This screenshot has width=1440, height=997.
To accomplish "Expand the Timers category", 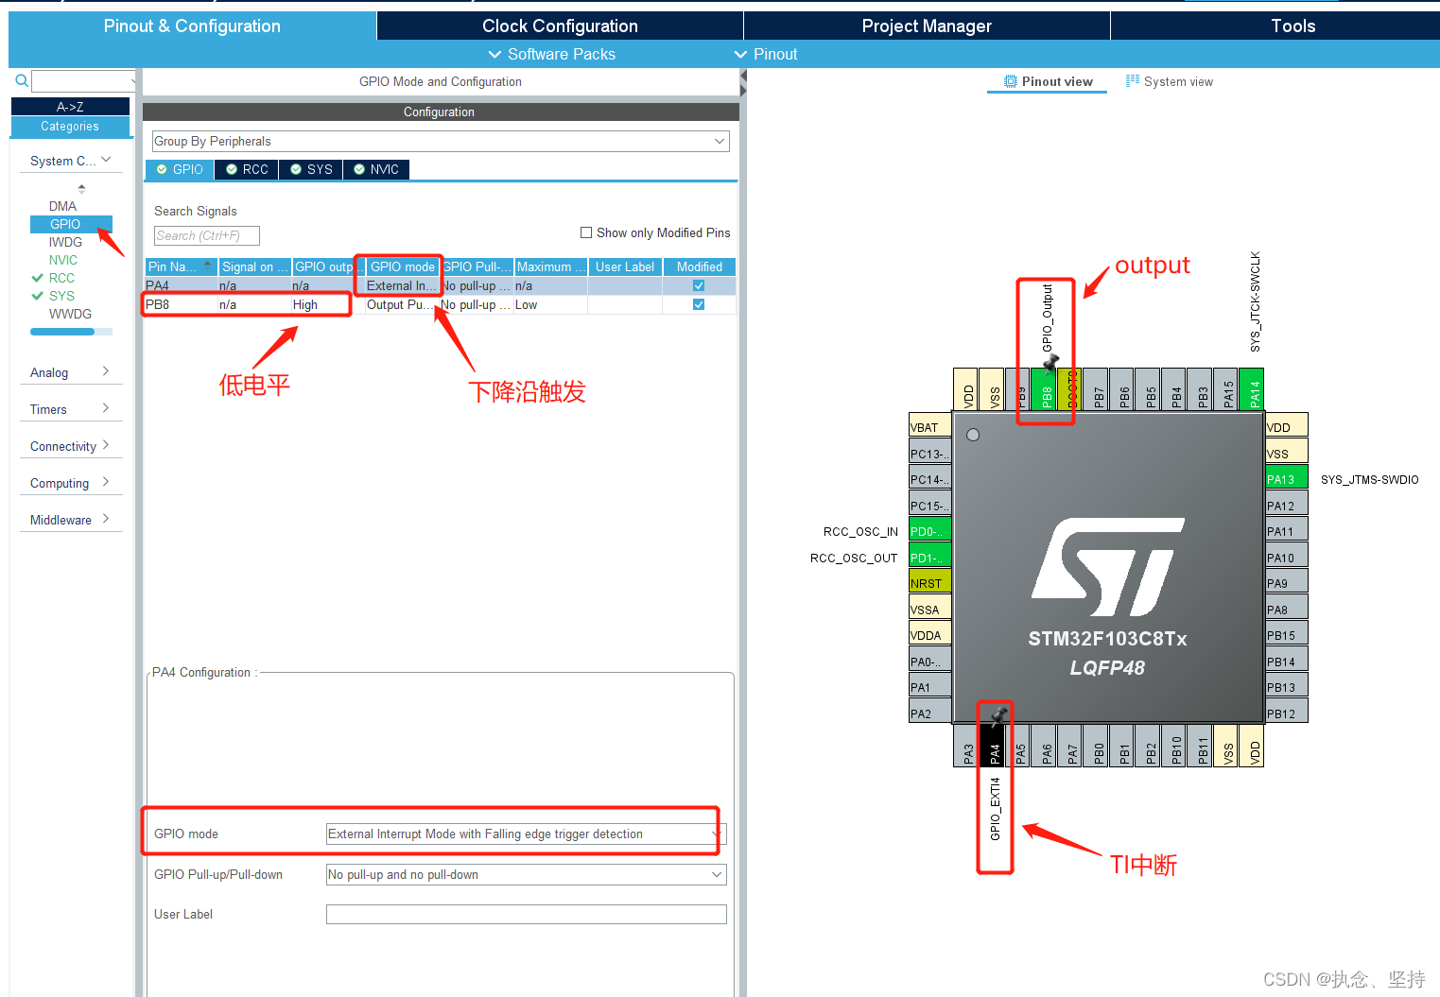I will pyautogui.click(x=71, y=409).
